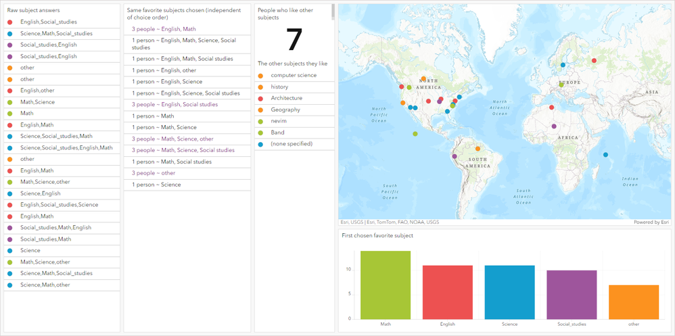Select the 'Architecture' other-subject row
The height and width of the screenshot is (336, 675).
click(294, 98)
